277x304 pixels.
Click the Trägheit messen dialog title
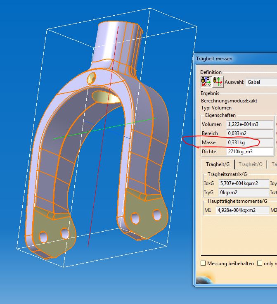214,59
